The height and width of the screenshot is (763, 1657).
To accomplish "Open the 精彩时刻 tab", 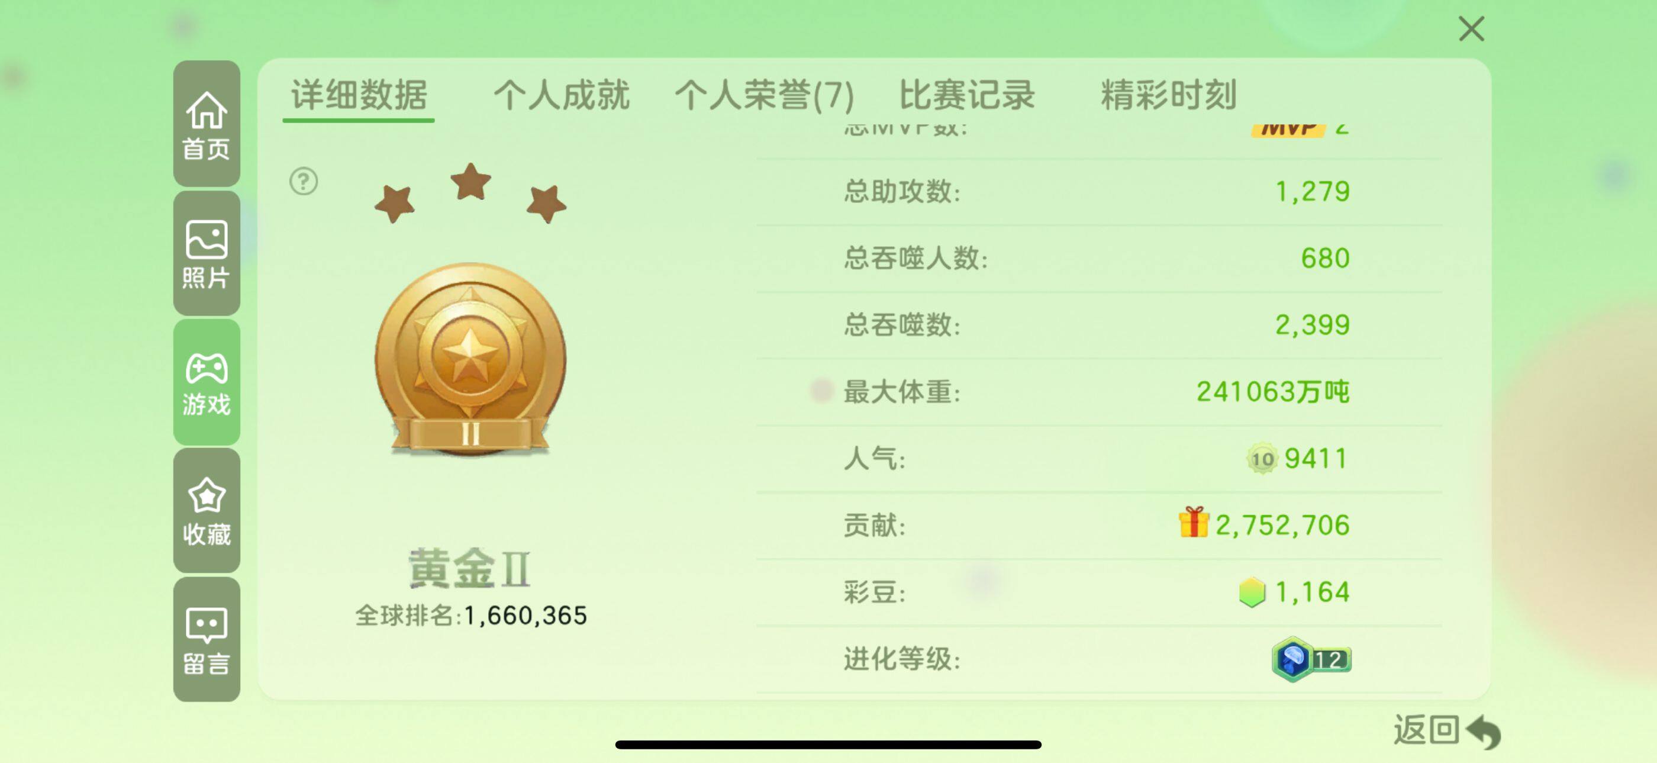I will coord(1169,95).
